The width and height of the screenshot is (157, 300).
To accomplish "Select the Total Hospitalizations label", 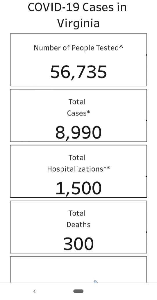I will (78, 163).
